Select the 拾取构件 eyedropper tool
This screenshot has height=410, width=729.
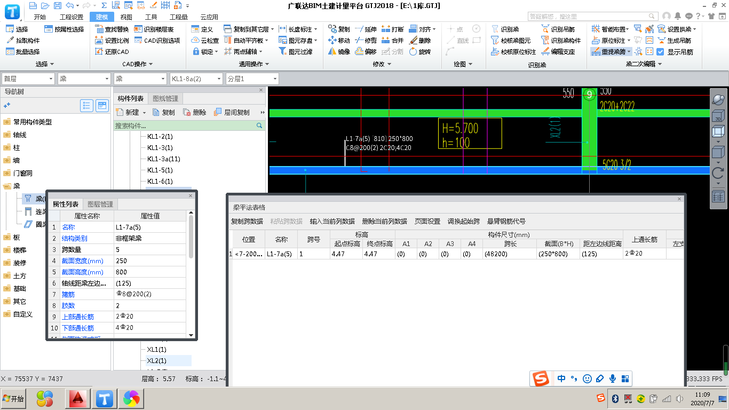pos(23,41)
